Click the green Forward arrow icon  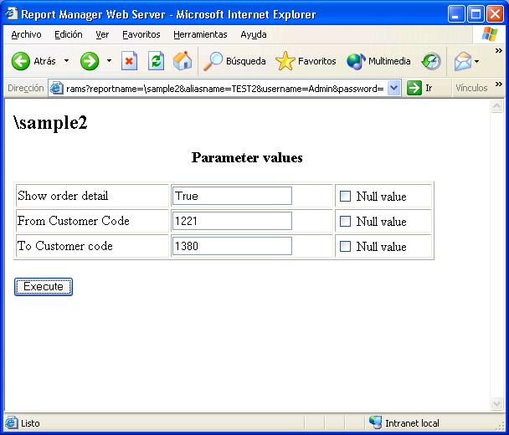(x=90, y=61)
